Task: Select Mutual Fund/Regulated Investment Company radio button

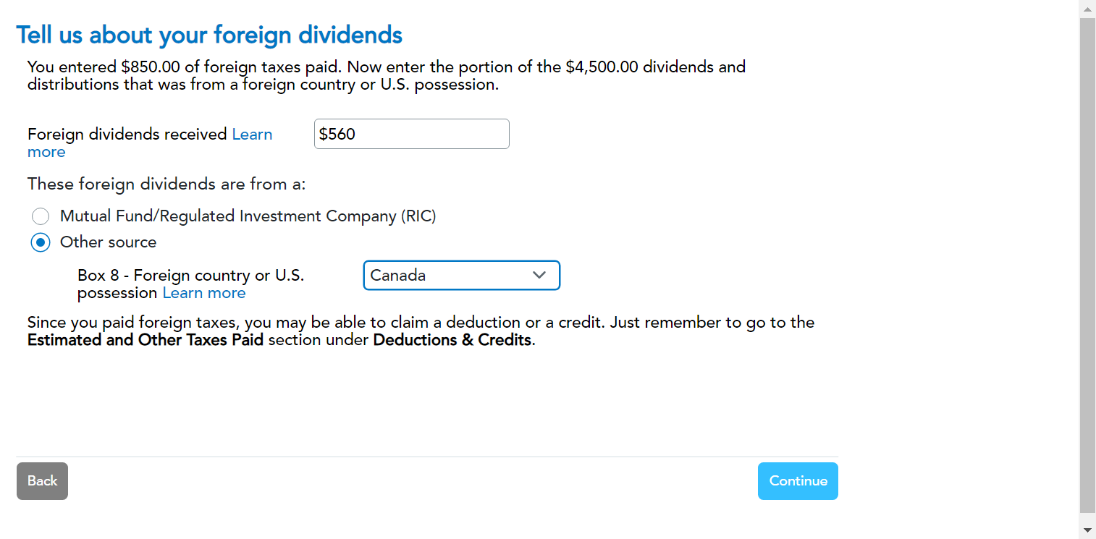Action: [41, 216]
